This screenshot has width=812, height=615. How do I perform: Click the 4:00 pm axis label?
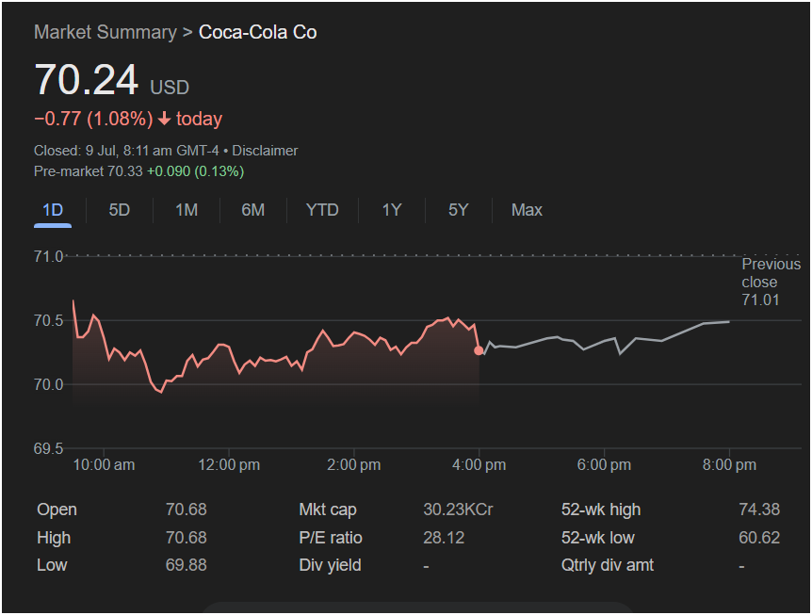point(479,465)
